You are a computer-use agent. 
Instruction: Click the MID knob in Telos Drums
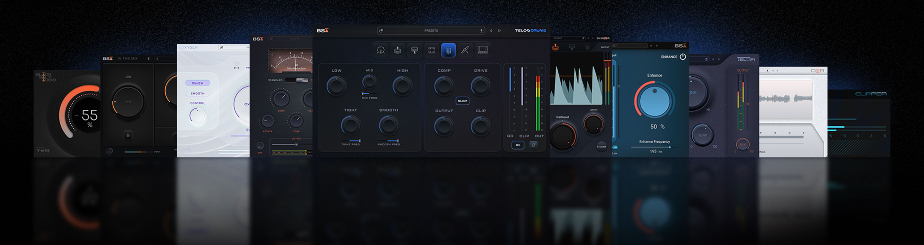[369, 82]
